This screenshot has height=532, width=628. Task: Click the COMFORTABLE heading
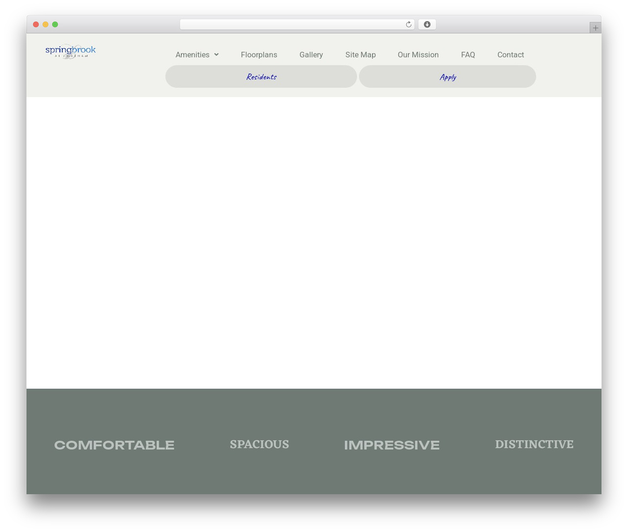point(114,445)
